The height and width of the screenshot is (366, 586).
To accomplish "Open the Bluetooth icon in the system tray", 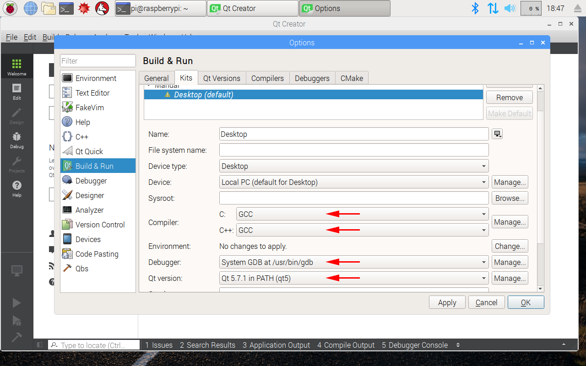I will (x=475, y=8).
